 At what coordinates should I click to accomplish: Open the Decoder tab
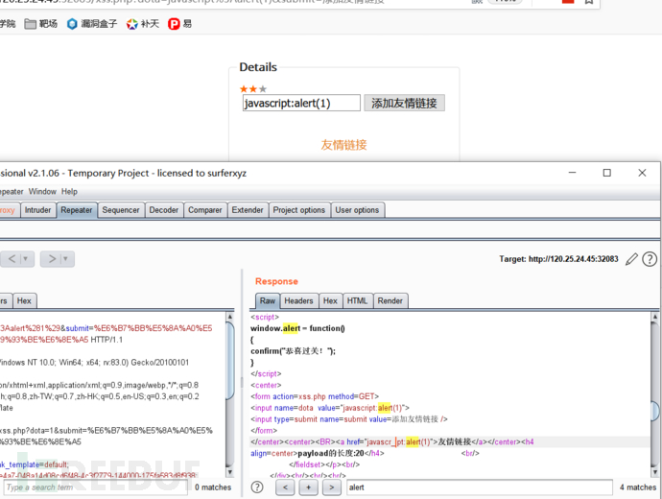(164, 210)
